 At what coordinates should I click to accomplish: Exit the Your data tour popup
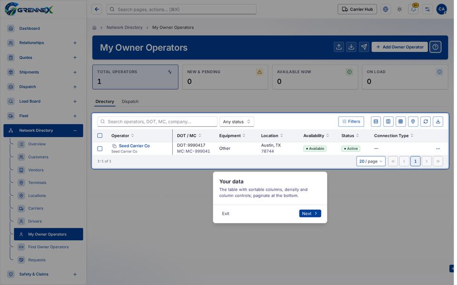pyautogui.click(x=226, y=213)
